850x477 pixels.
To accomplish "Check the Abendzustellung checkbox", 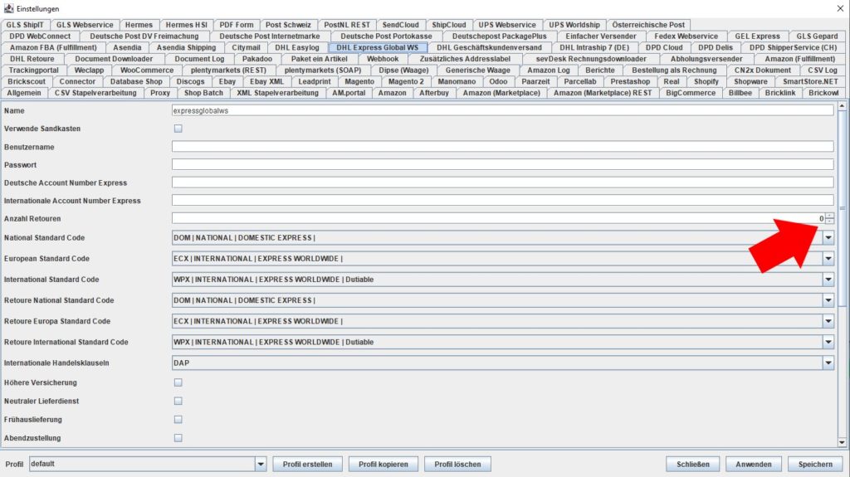I will [x=178, y=438].
